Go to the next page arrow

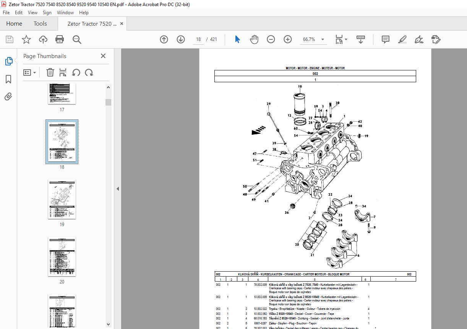tap(181, 39)
